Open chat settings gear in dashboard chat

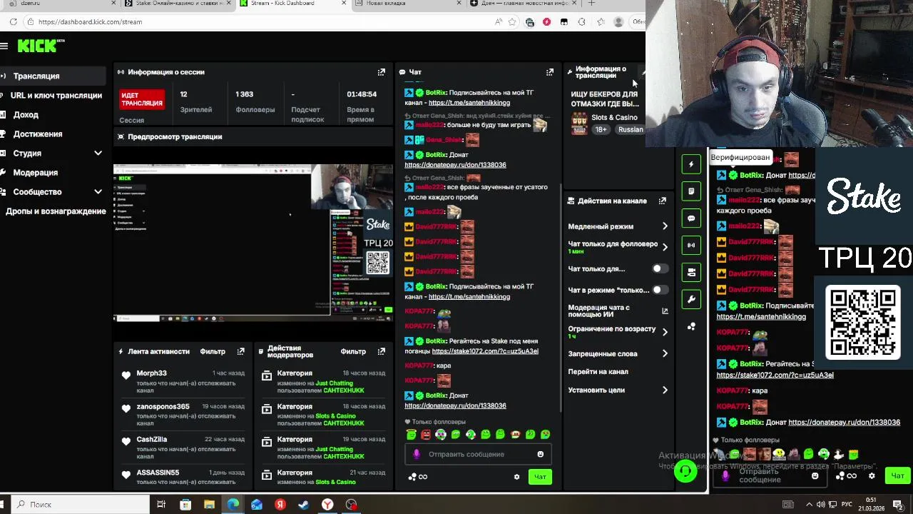(x=516, y=477)
